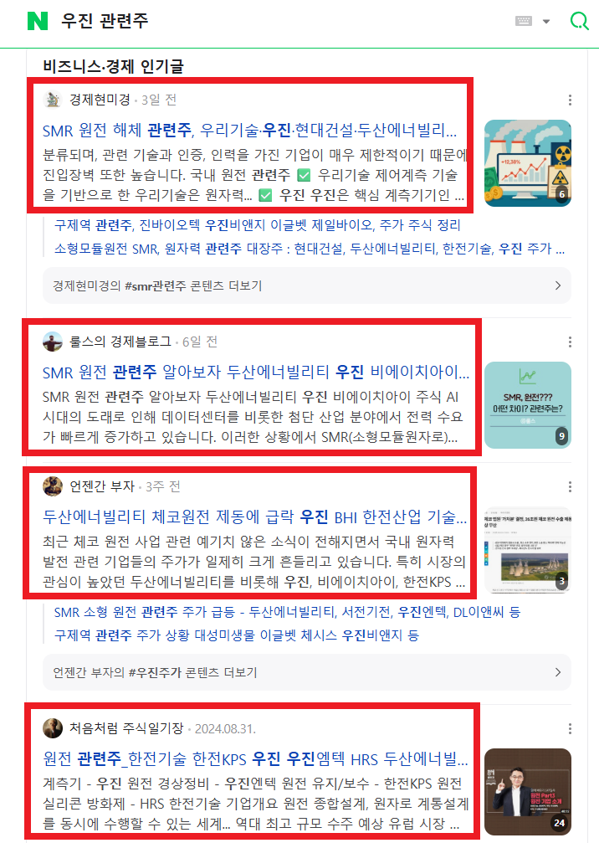Click the green search magnifier icon

pos(579,21)
